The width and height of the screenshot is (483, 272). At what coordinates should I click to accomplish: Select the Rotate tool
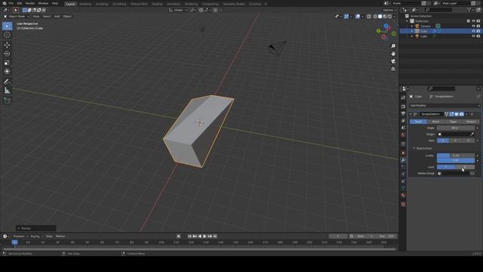click(7, 54)
